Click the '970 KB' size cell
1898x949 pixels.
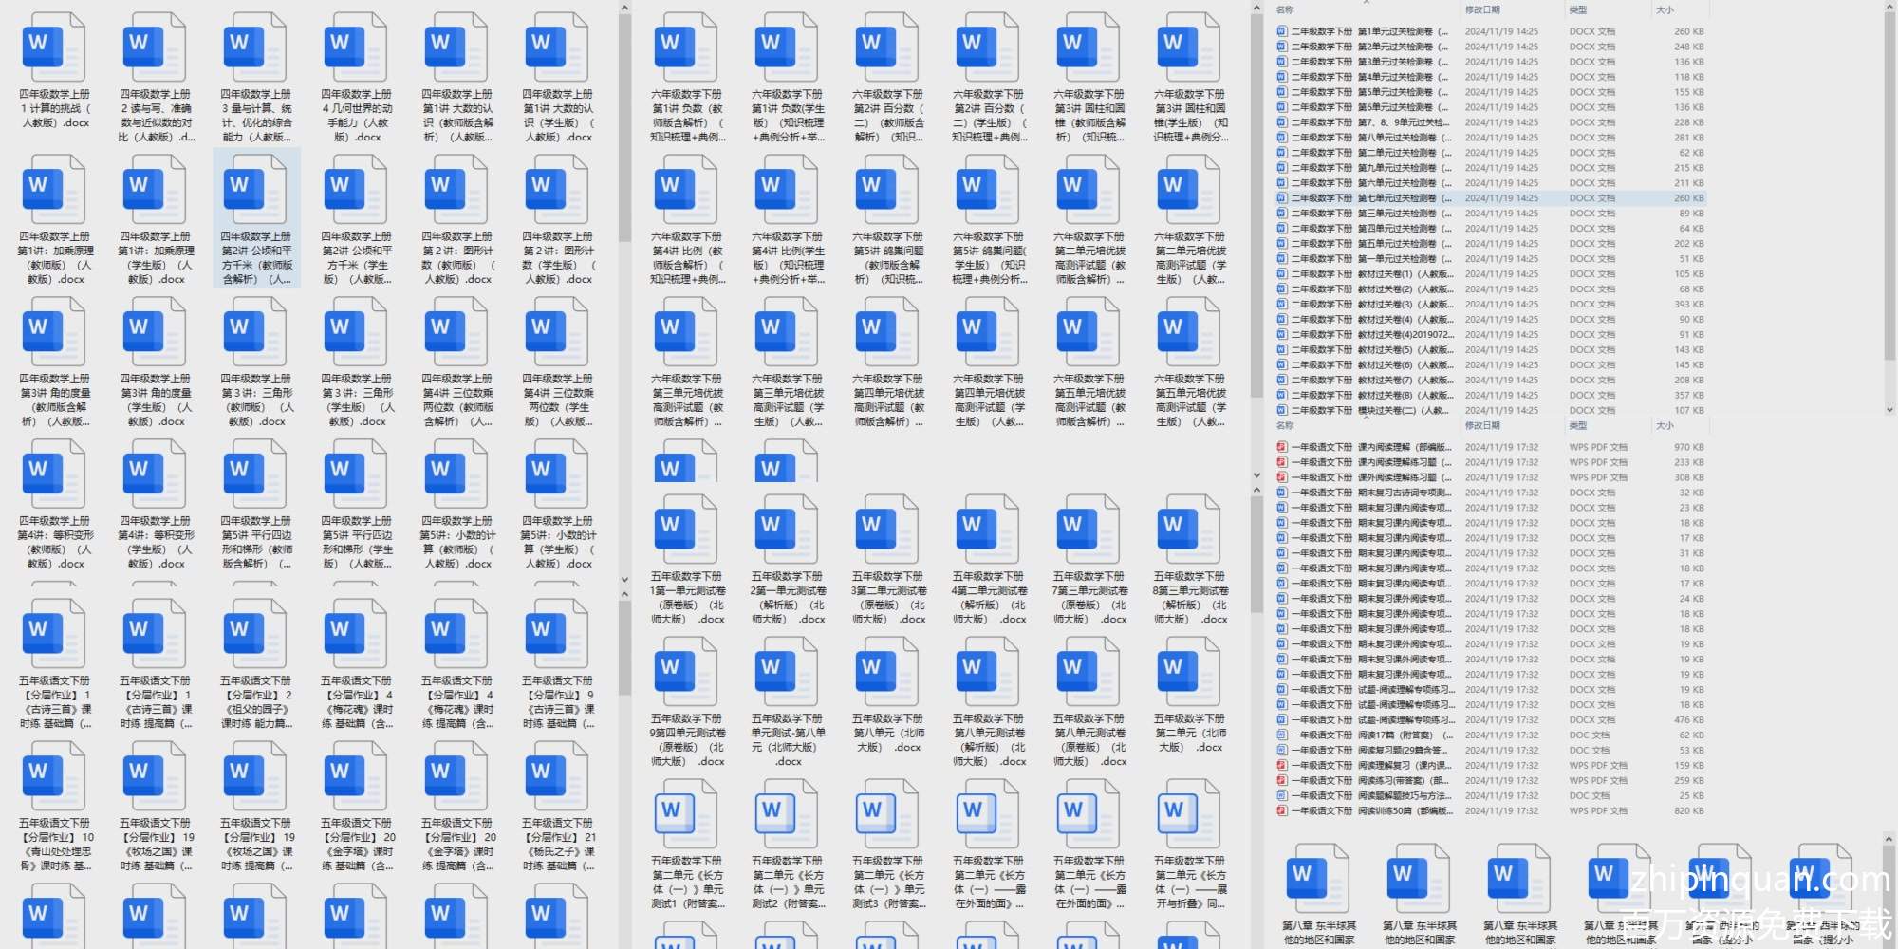1688,447
